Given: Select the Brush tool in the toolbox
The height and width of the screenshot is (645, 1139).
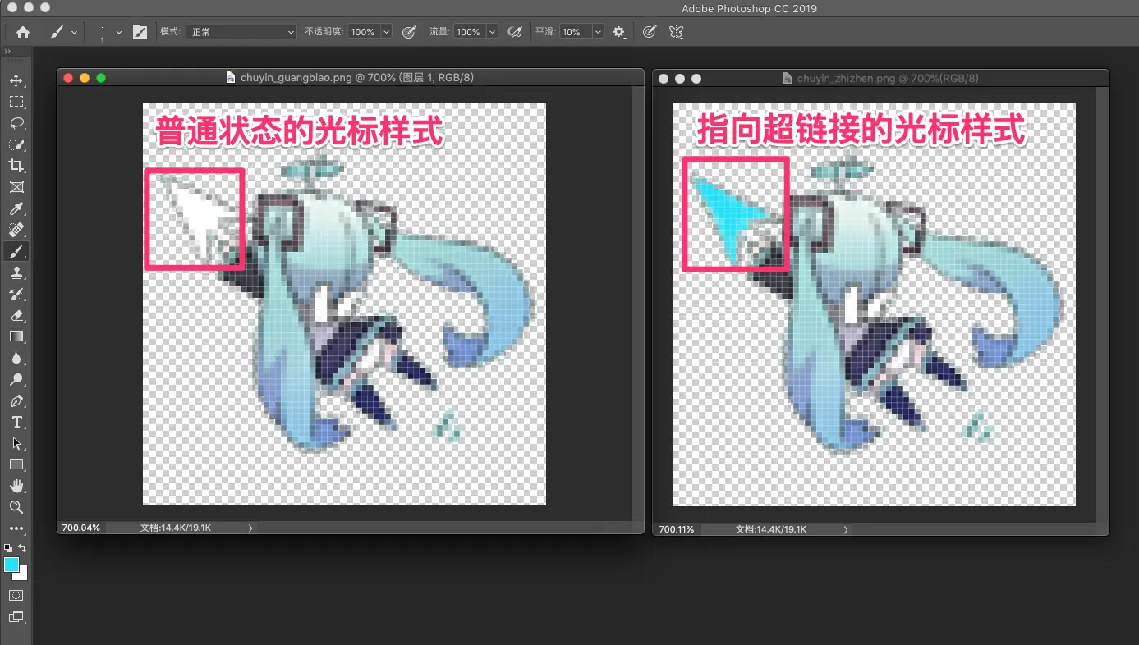Looking at the screenshot, I should (16, 251).
